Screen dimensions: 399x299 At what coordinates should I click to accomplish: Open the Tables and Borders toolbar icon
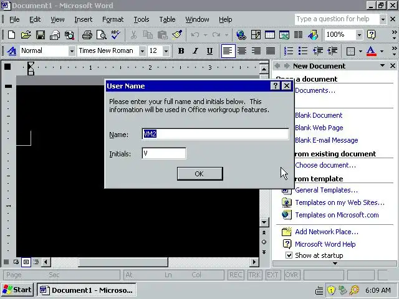pyautogui.click(x=256, y=35)
